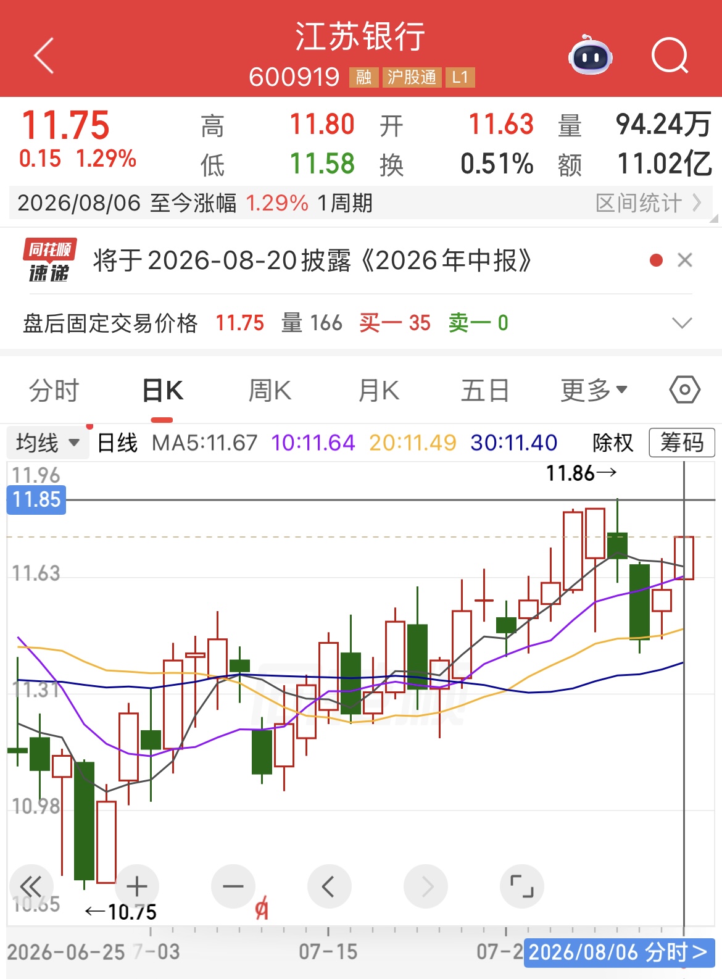Dismiss the news notice with X
Screen dimensions: 722x979
tap(684, 260)
